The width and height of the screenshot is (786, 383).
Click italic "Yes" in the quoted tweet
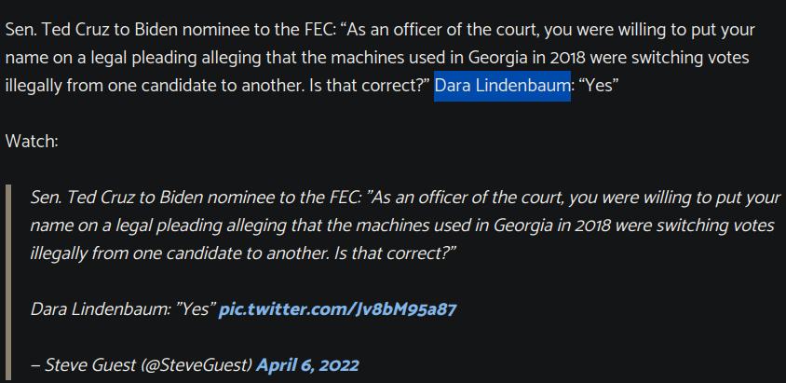(195, 308)
